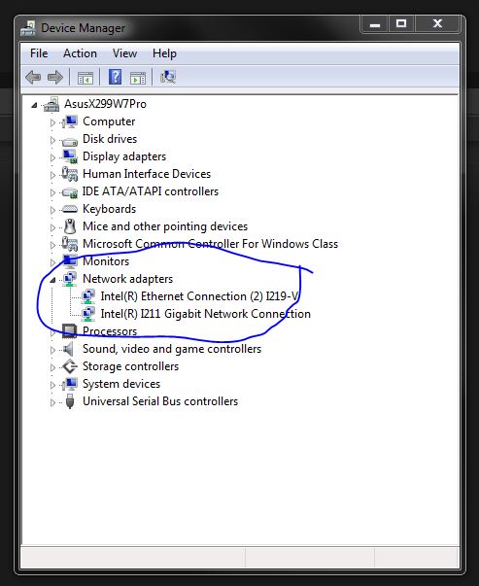Viewport: 479px width, 586px height.
Task: Expand the Universal Serial Bus controllers node
Action: [52, 402]
